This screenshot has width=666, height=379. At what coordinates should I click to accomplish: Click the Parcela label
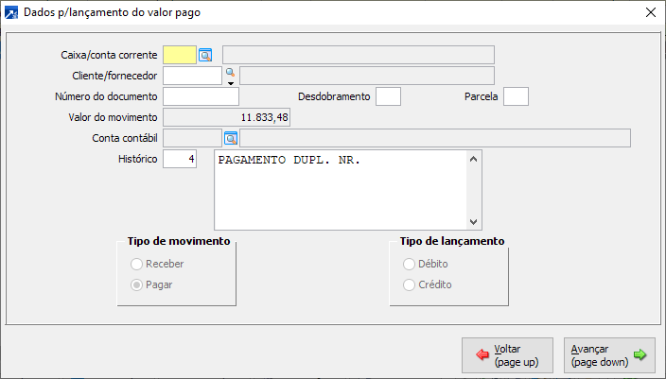coord(482,96)
